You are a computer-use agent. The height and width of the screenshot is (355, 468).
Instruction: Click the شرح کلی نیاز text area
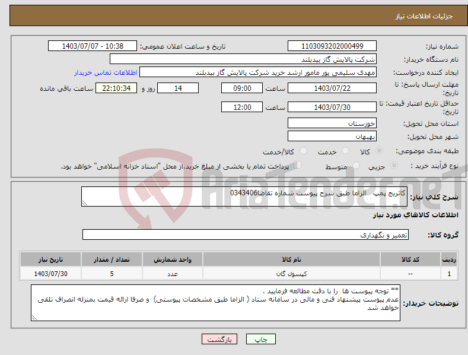pos(244,196)
